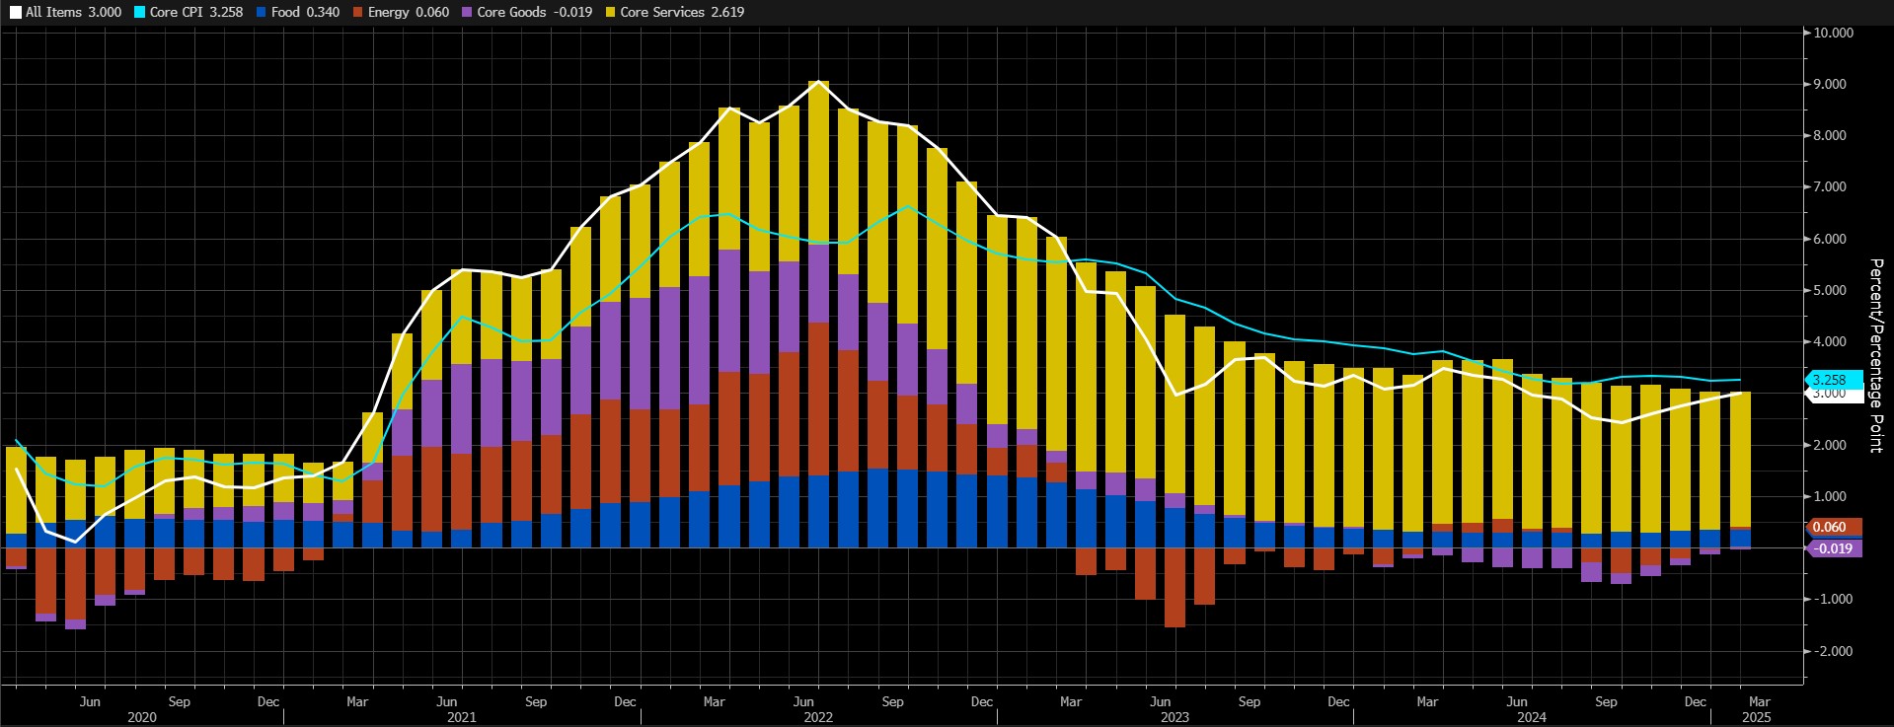Screen dimensions: 1894x727
Task: Click the 10.000 y-axis label
Action: tap(1834, 33)
